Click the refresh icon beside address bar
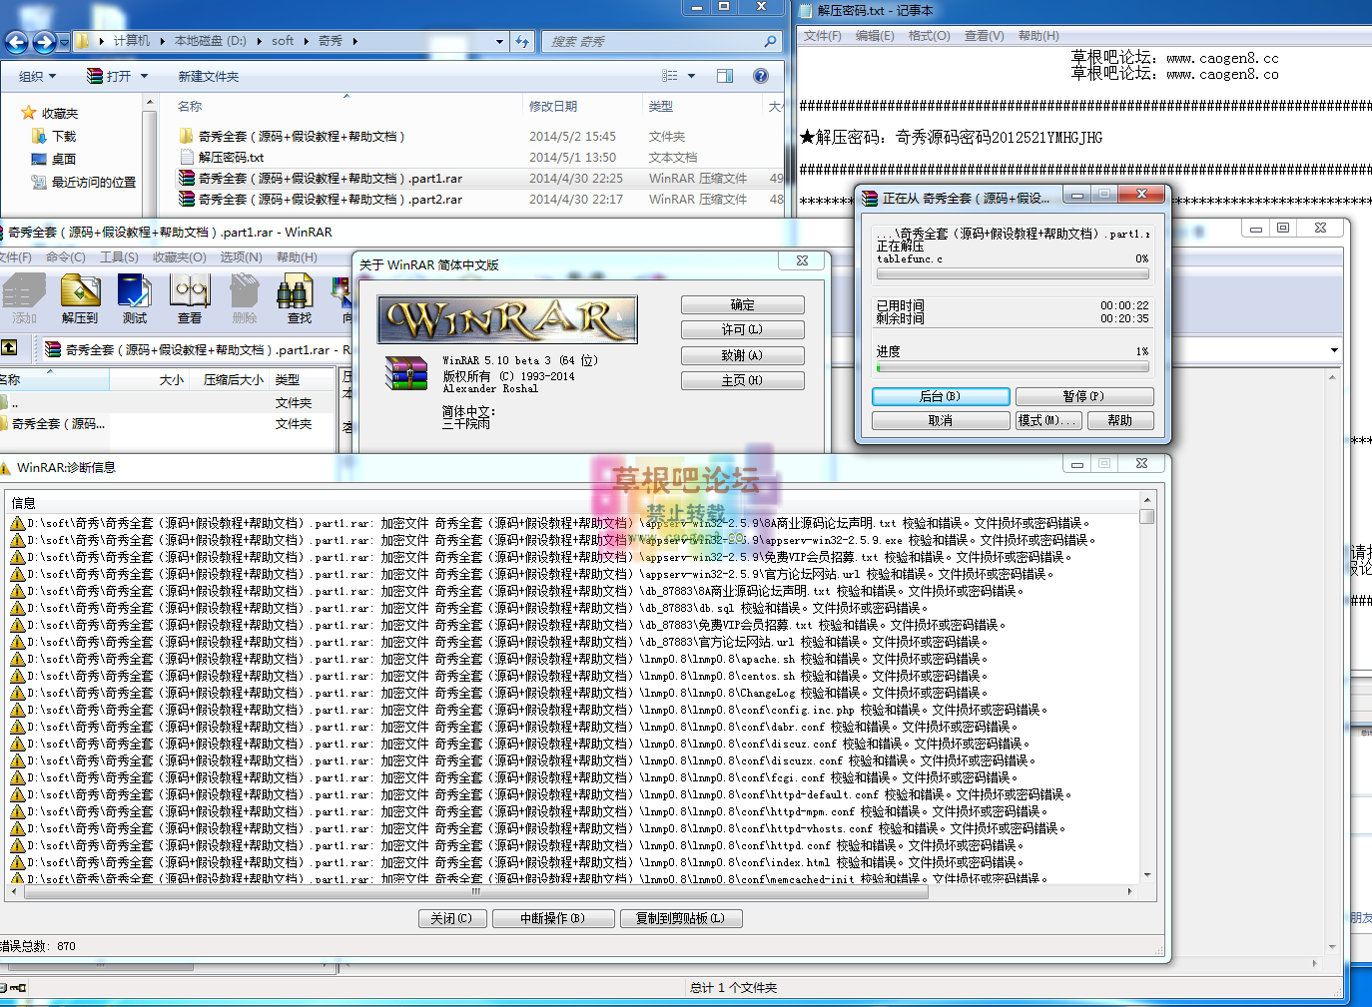 pyautogui.click(x=522, y=42)
